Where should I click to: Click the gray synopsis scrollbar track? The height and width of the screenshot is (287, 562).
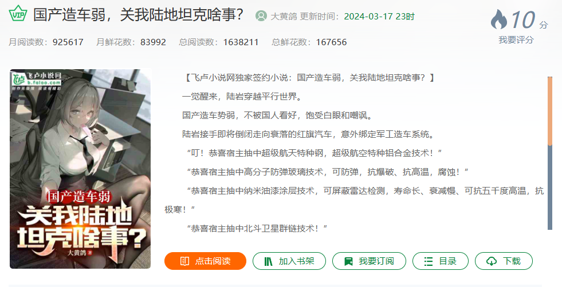tap(550, 188)
